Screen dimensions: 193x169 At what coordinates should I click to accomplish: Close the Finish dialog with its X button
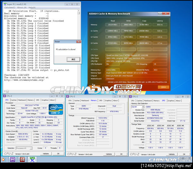click(78, 42)
